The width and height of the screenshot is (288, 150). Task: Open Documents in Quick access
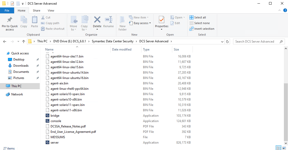click(21, 72)
